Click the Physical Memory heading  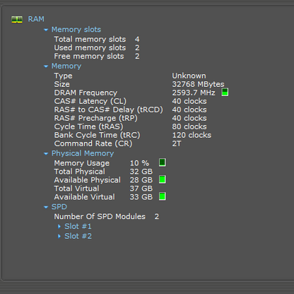click(83, 153)
